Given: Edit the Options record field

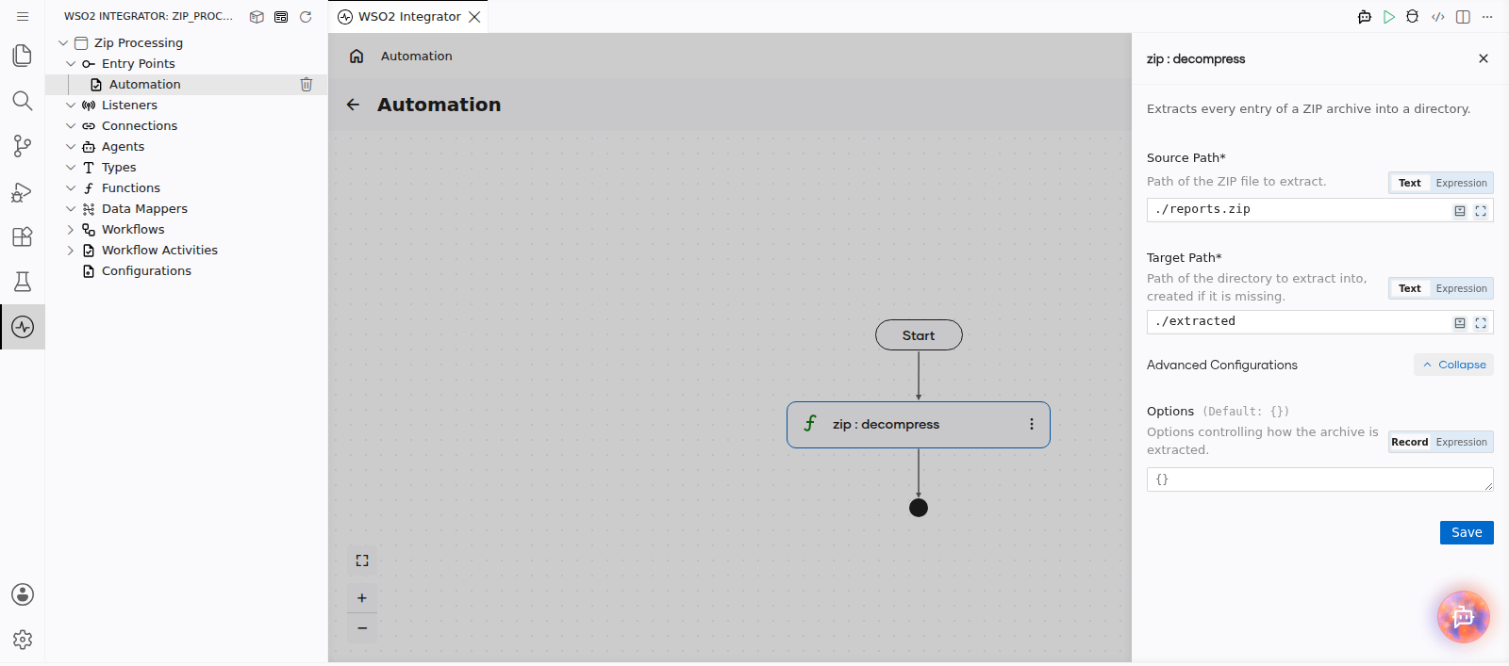Looking at the screenshot, I should click(x=1320, y=479).
